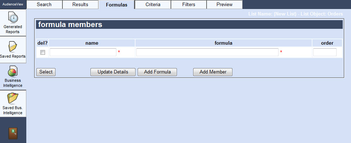Image resolution: width=351 pixels, height=143 pixels.
Task: Click the Add Formula button
Action: pos(157,72)
